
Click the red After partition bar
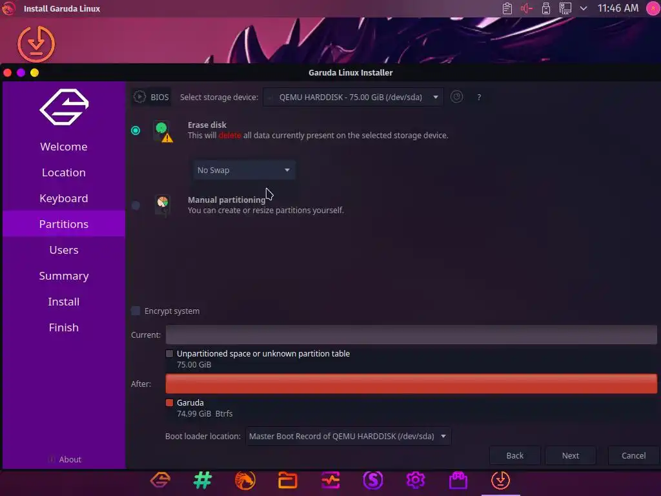click(x=411, y=384)
